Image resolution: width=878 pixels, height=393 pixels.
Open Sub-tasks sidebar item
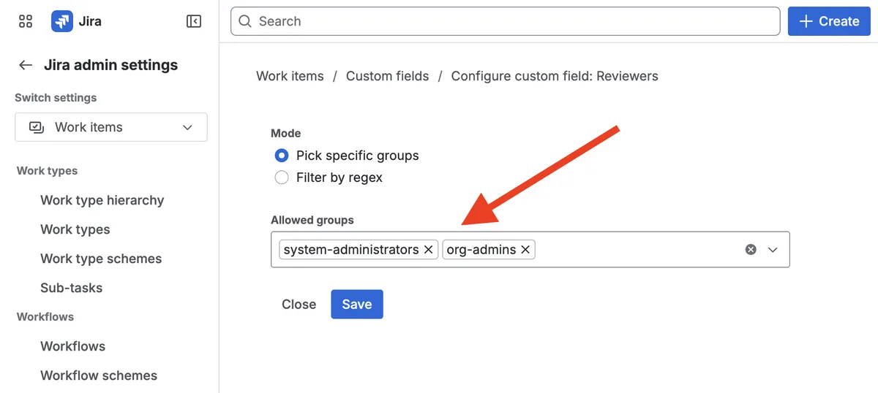point(71,288)
